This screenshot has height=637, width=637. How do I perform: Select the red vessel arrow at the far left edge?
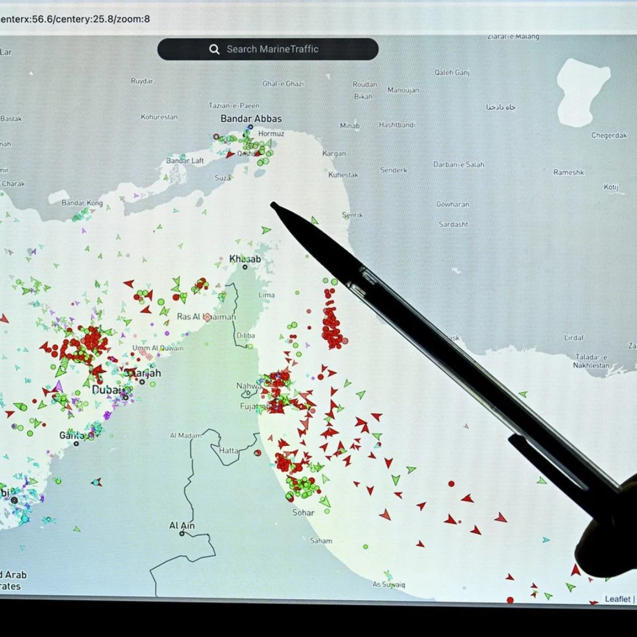[x=4, y=318]
